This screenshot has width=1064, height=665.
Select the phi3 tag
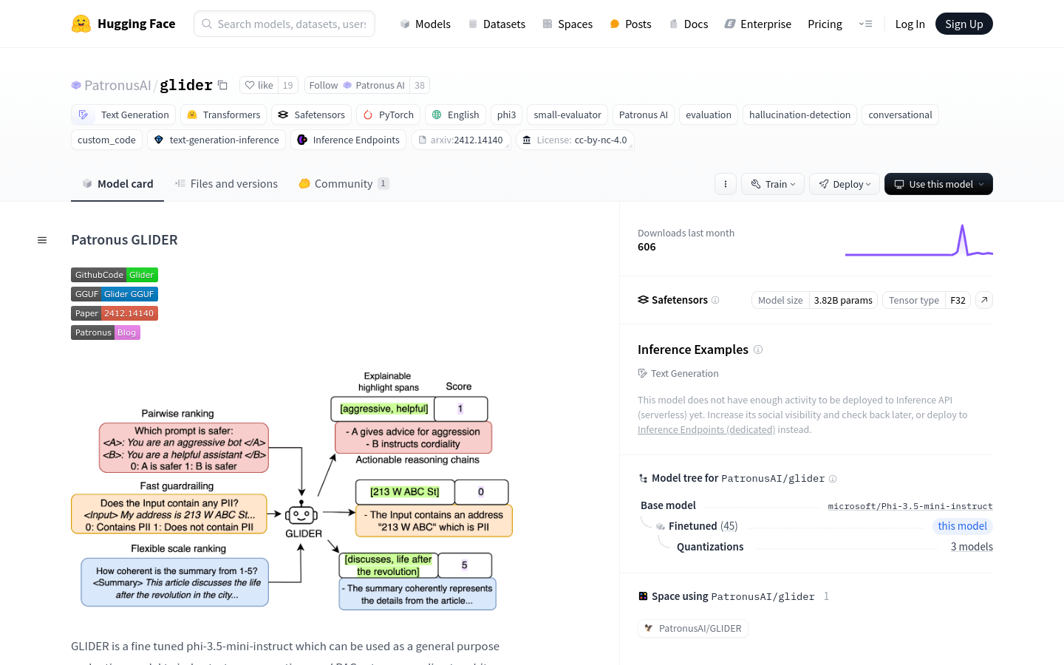coord(506,115)
